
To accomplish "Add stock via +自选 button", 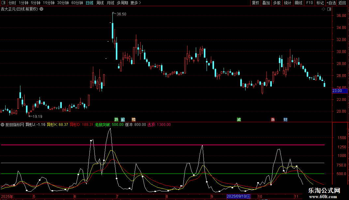I will click(x=330, y=3).
